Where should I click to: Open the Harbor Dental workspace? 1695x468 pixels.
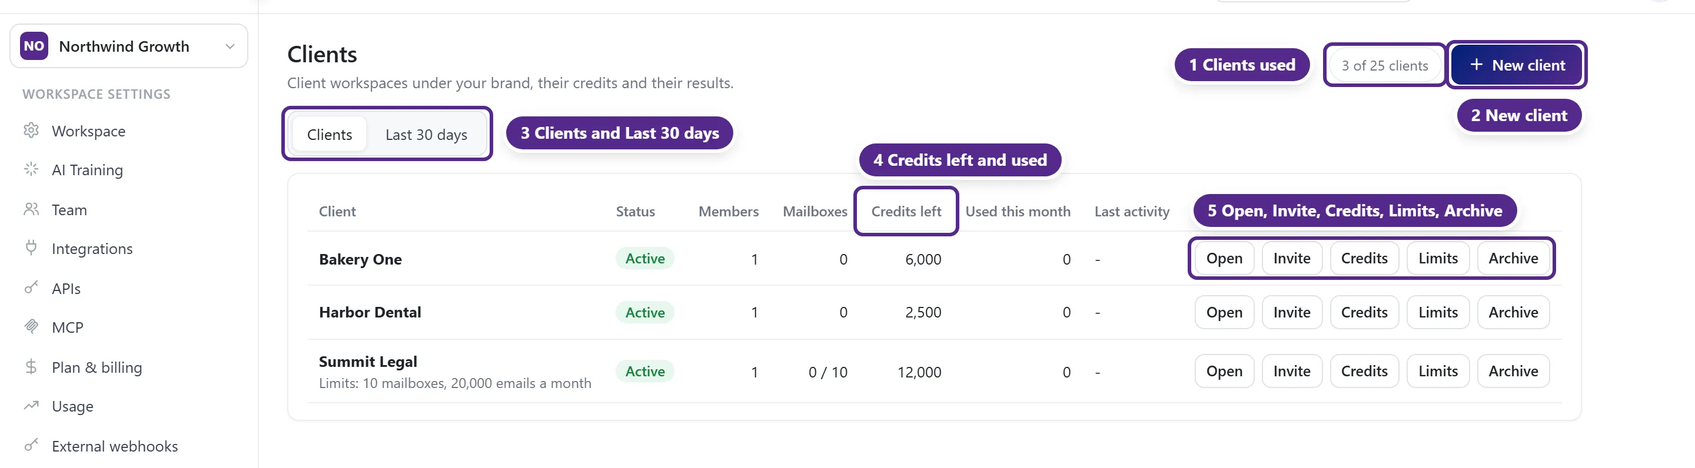(1224, 312)
